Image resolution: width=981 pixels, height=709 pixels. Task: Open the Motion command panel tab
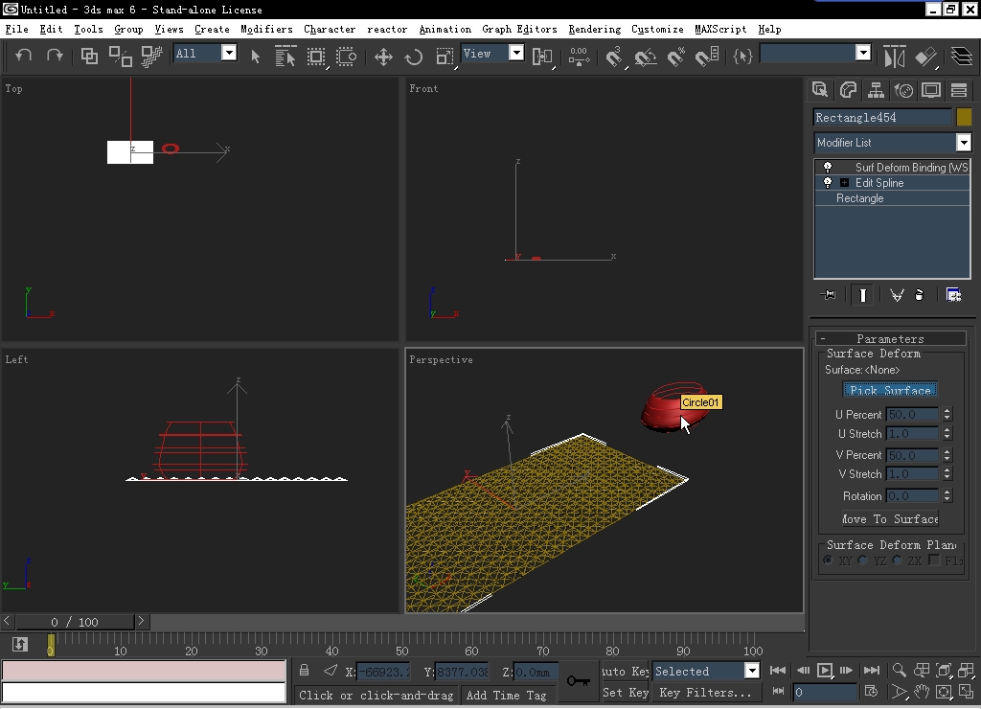[903, 90]
